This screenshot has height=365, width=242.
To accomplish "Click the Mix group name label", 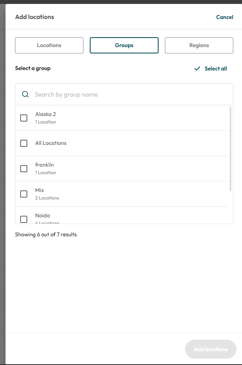I will click(x=40, y=190).
